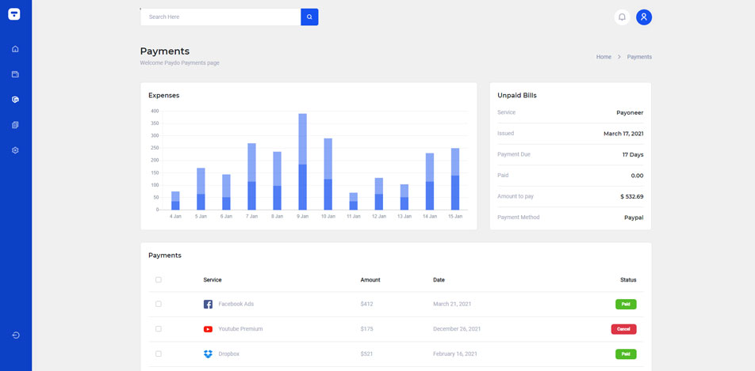The width and height of the screenshot is (755, 371).
Task: Select the payments icon in sidebar
Action: pyautogui.click(x=15, y=100)
